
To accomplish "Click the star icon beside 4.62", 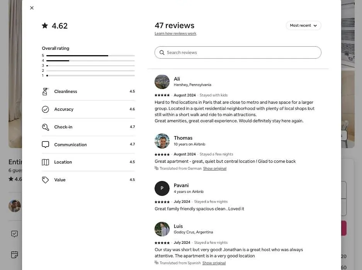I will click(x=45, y=25).
